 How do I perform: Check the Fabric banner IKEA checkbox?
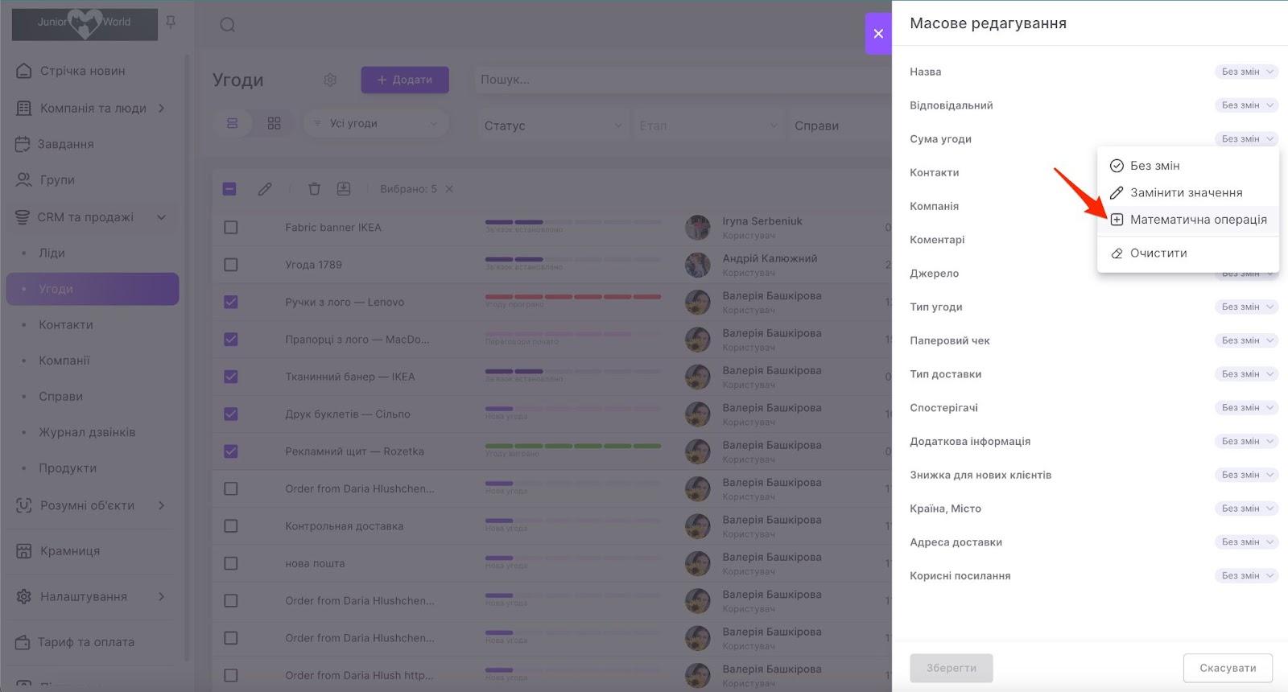[231, 228]
